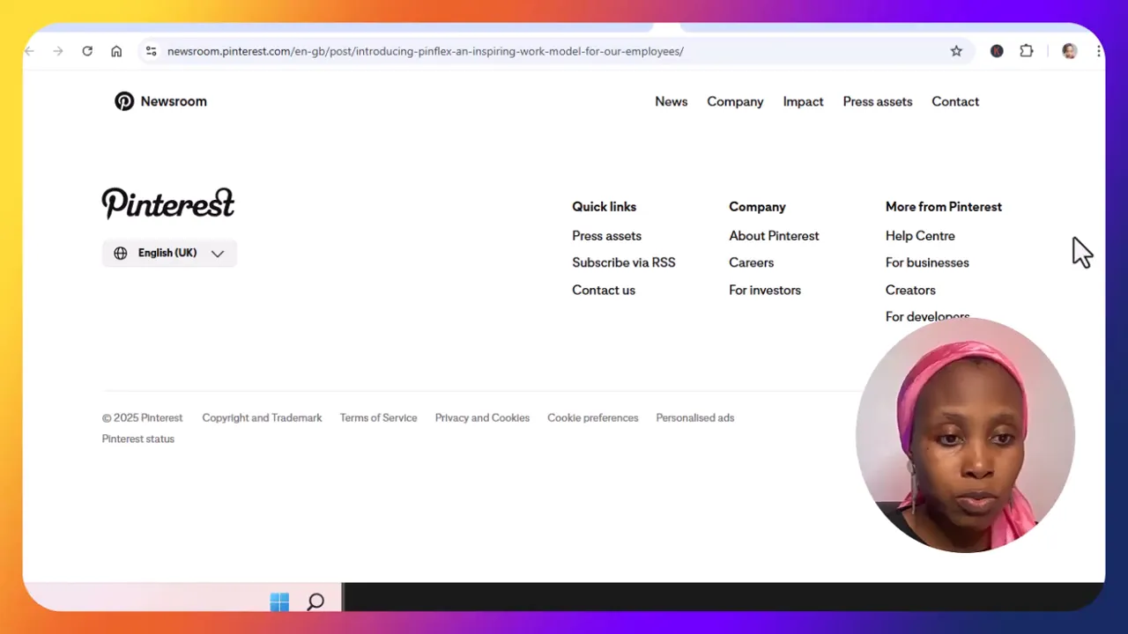Check the Pinterest status link
The width and height of the screenshot is (1128, 634).
(138, 439)
